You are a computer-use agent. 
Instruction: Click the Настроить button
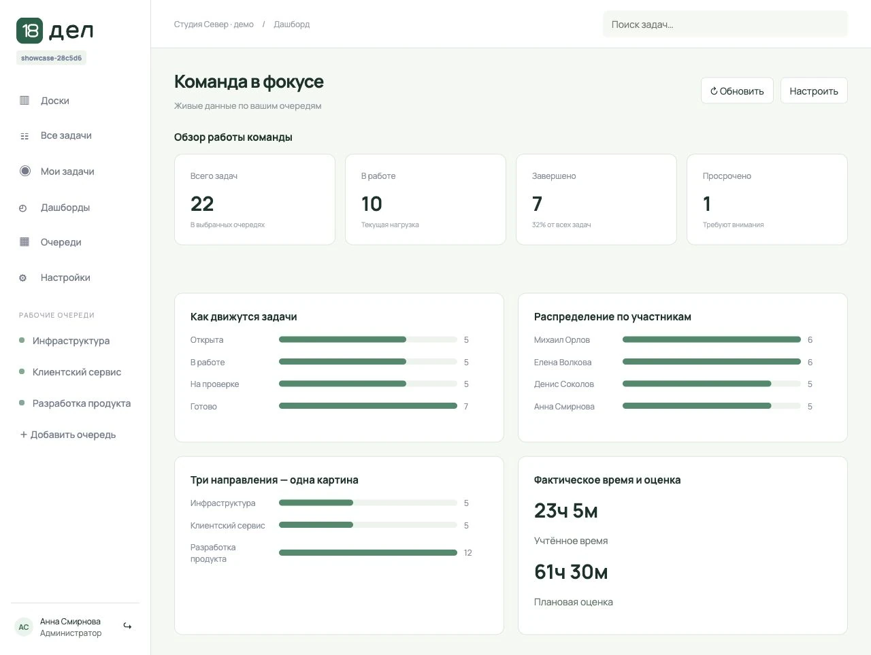(814, 91)
